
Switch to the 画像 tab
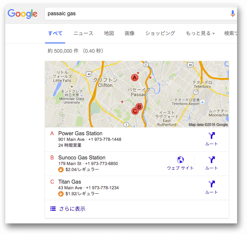coord(129,33)
